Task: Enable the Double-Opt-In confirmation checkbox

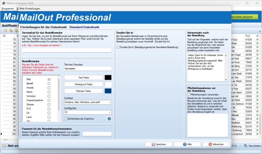Action: [118, 47]
